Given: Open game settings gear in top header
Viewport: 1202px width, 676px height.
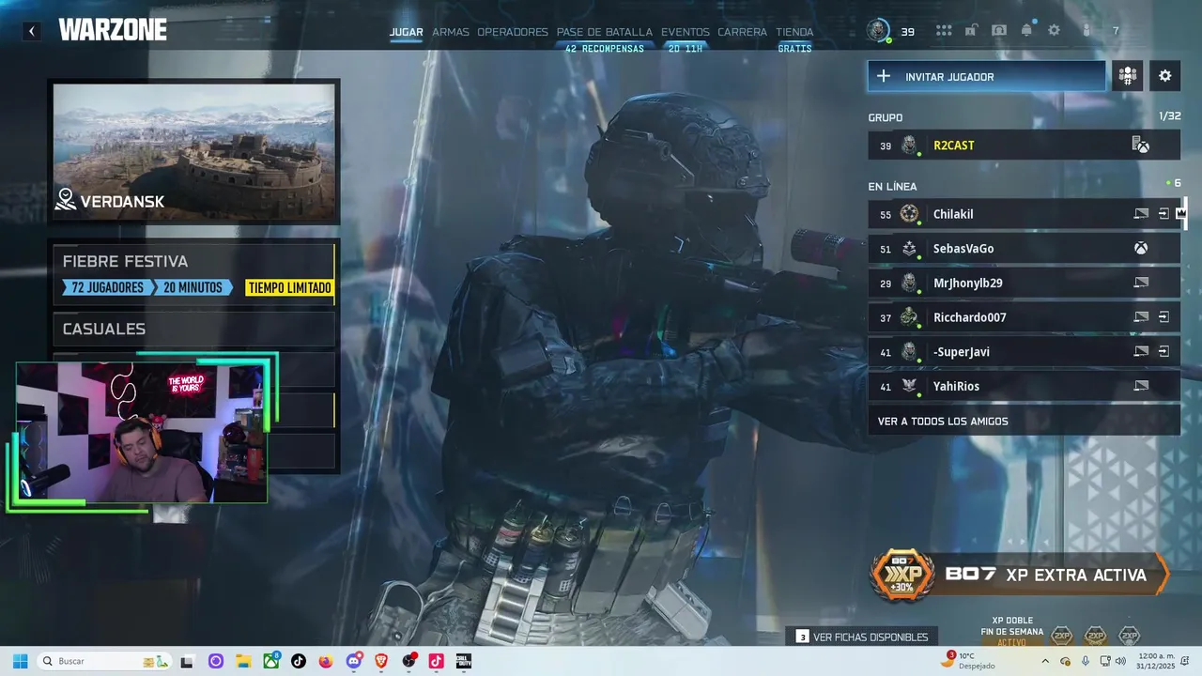Looking at the screenshot, I should (x=1055, y=31).
